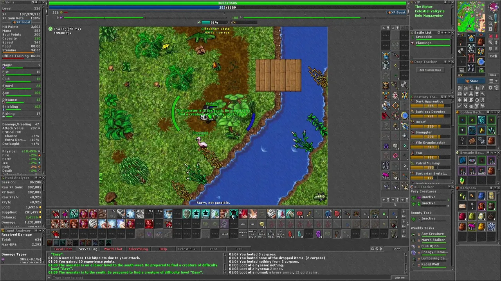Click Add Tracked Drop button
The image size is (501, 281).
(430, 70)
